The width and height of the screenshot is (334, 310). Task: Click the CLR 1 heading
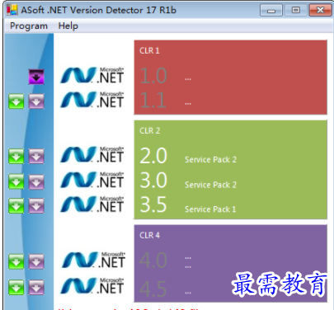[149, 50]
